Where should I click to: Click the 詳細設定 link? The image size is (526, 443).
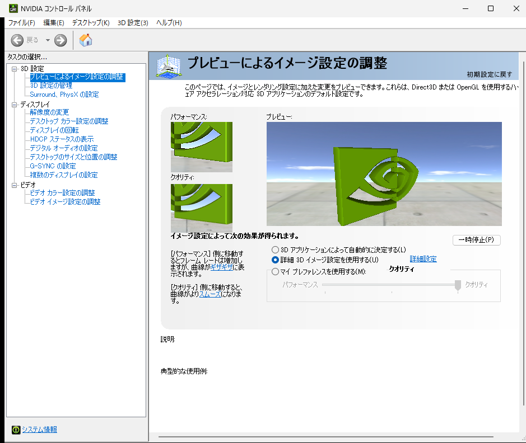(423, 259)
